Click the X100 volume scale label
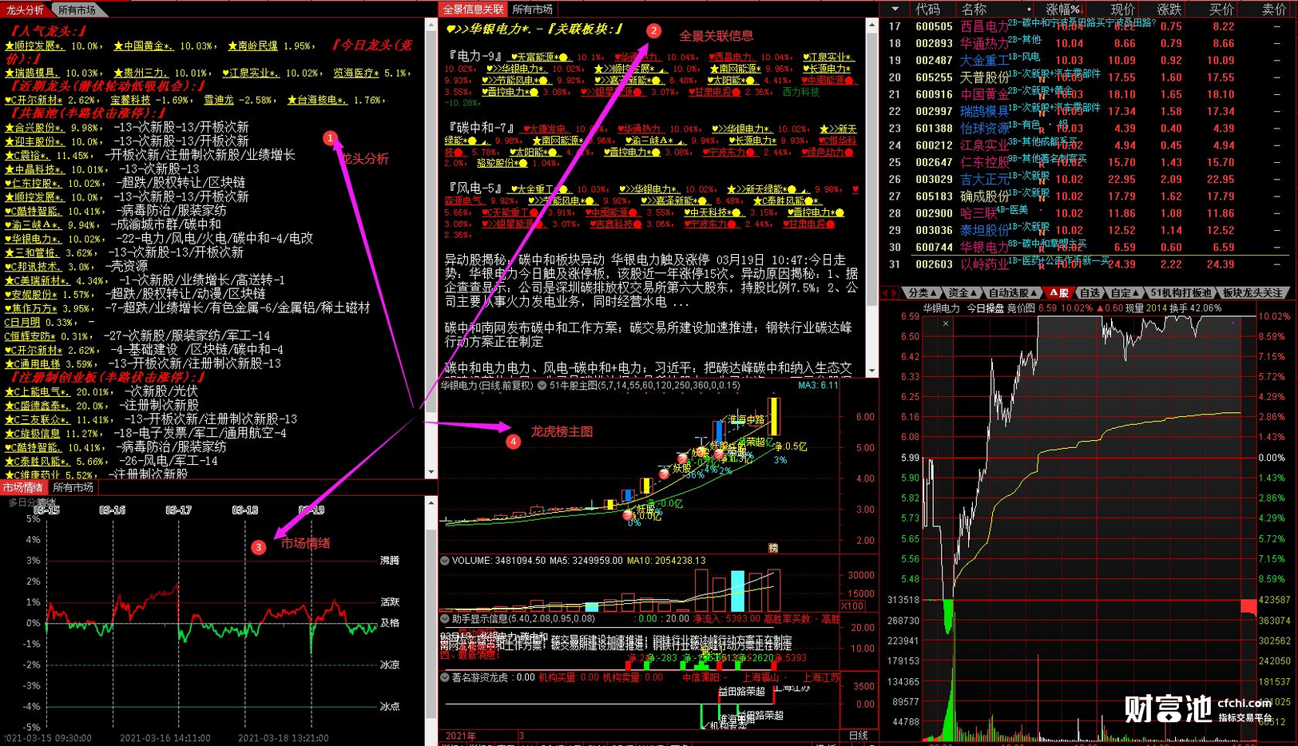 [853, 606]
